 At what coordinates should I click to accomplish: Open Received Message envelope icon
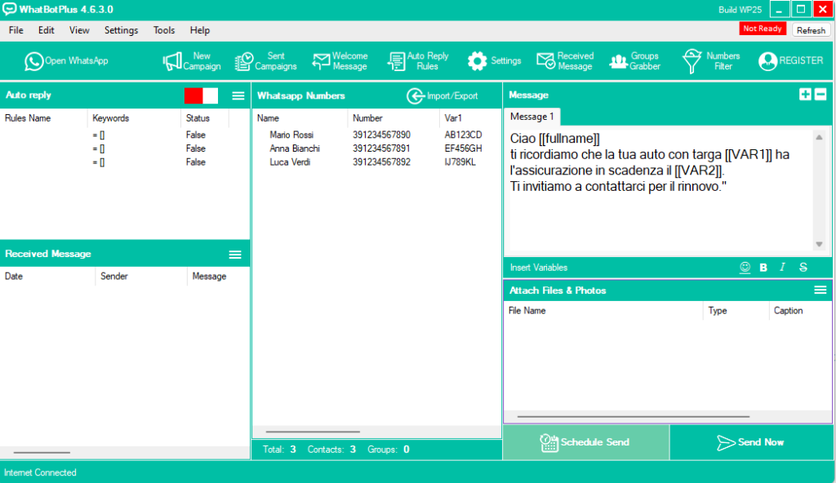coord(545,61)
